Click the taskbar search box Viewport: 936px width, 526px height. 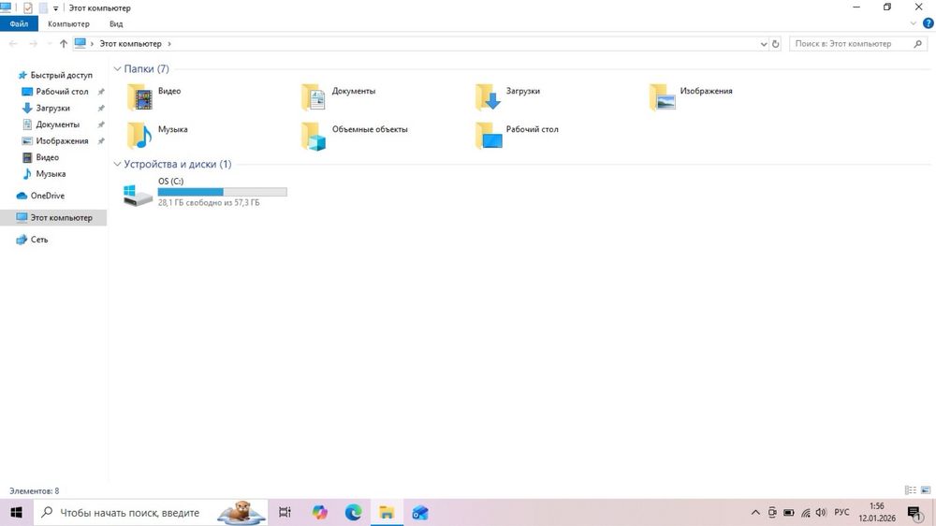(x=150, y=512)
